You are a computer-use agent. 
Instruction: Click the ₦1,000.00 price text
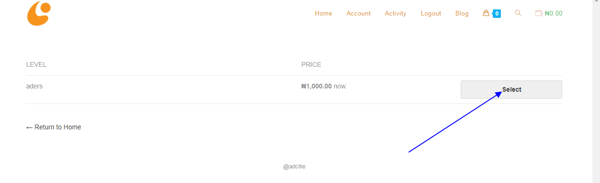click(316, 86)
